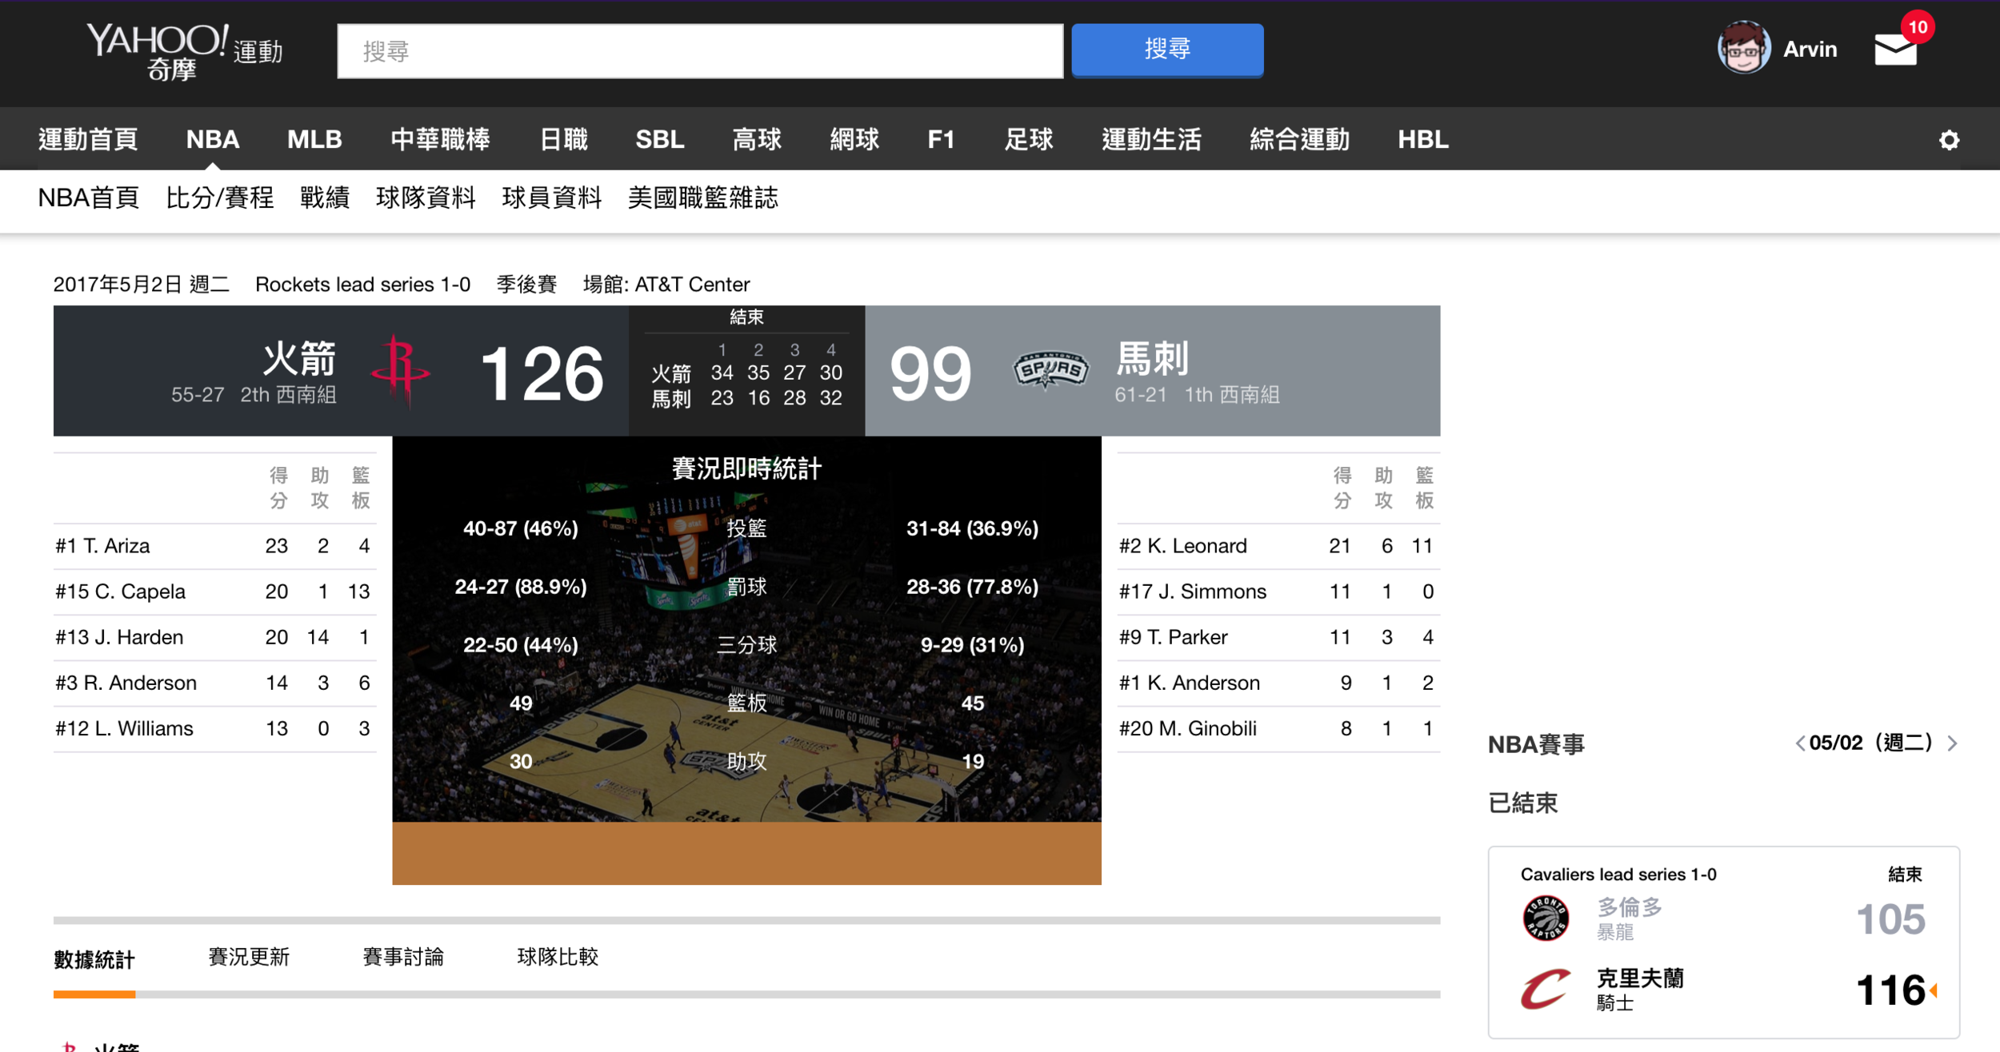Switch to the 球隊比較 tab
The width and height of the screenshot is (2000, 1052).
coord(558,957)
